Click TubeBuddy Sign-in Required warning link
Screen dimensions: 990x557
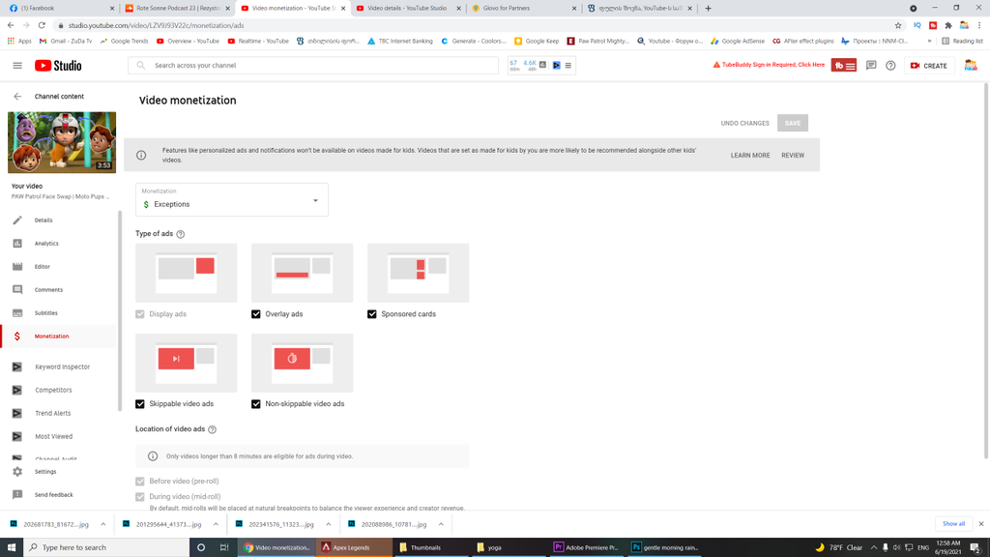click(x=769, y=65)
